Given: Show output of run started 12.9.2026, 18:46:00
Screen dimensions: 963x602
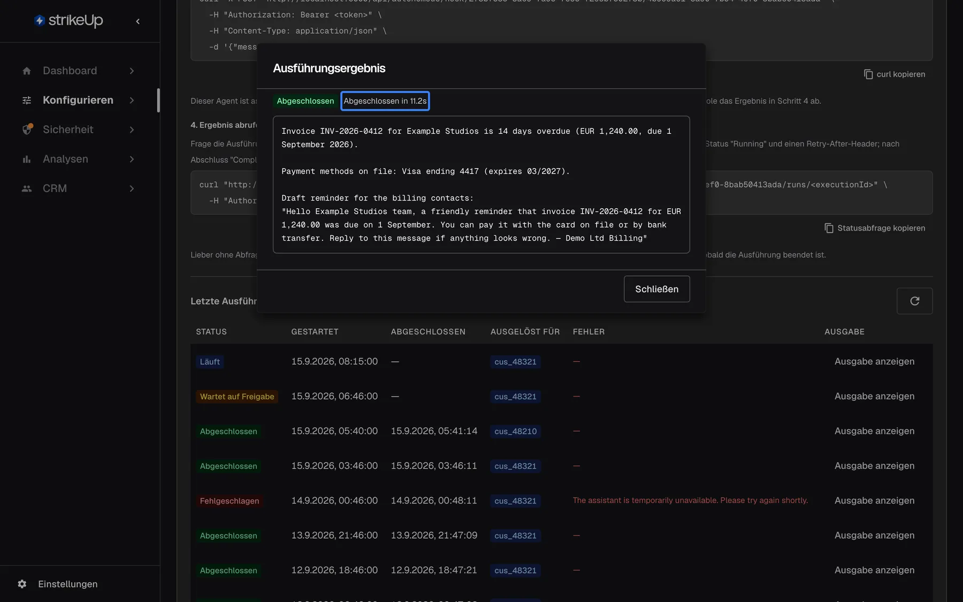Looking at the screenshot, I should point(874,570).
